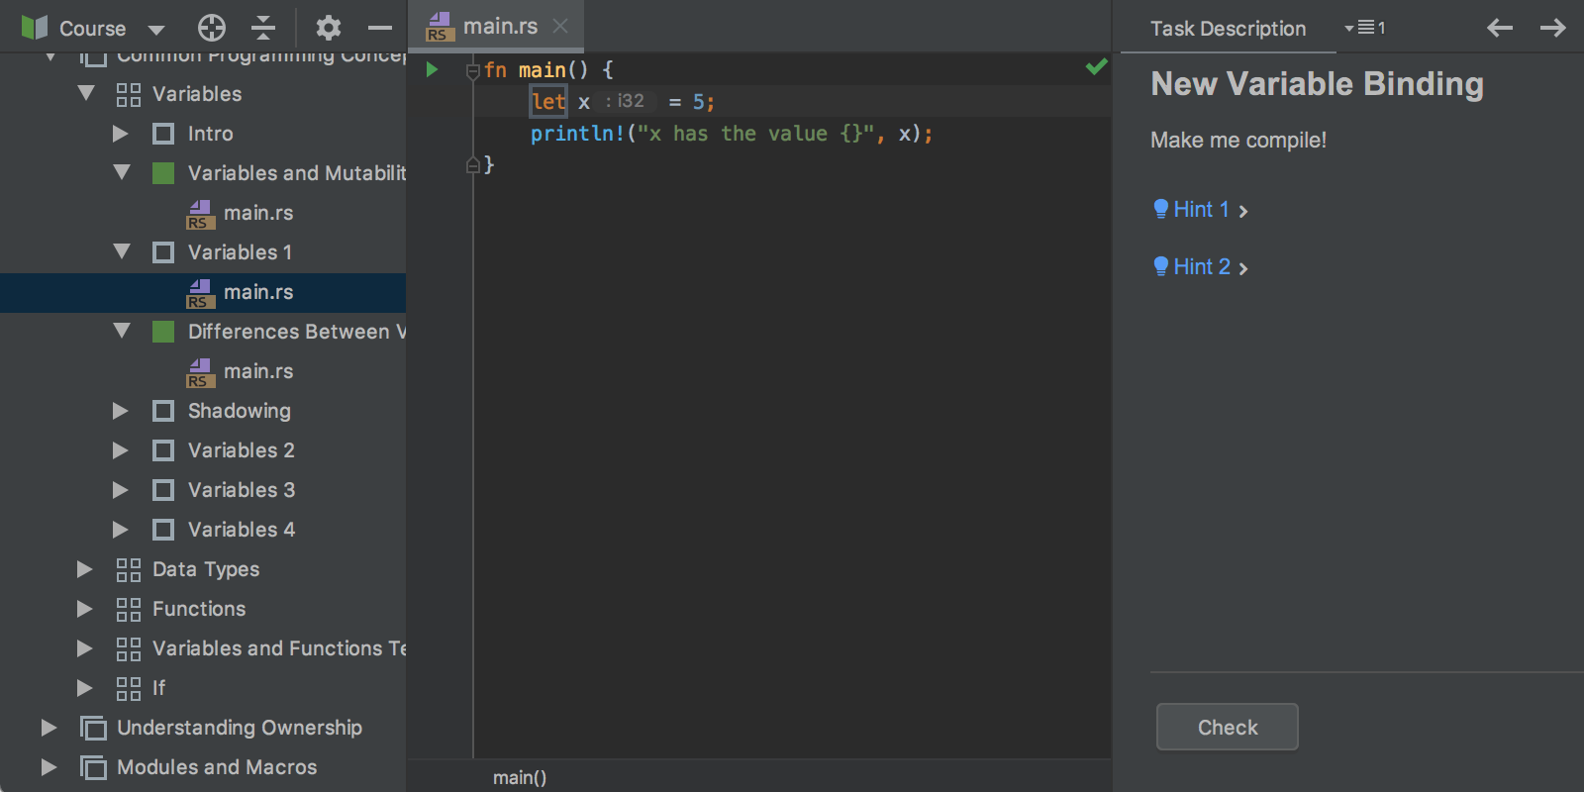Expand the Intro task
Image resolution: width=1584 pixels, height=792 pixels.
pyautogui.click(x=121, y=133)
